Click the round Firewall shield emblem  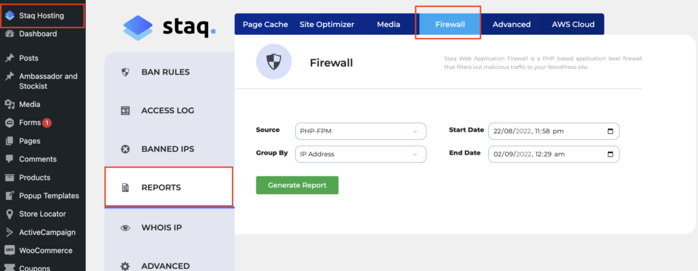point(274,62)
